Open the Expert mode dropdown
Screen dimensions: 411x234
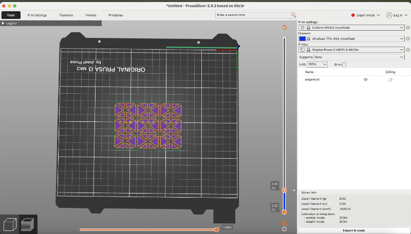click(x=365, y=15)
